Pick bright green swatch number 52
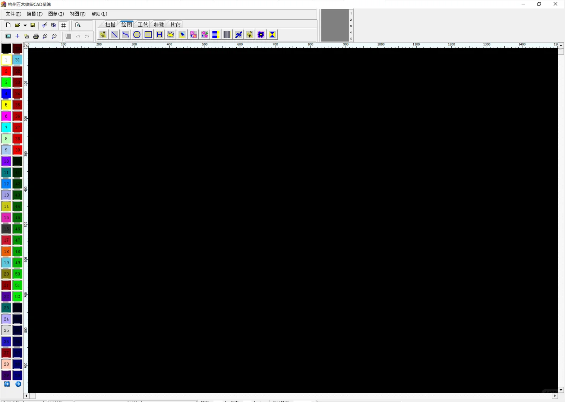The width and height of the screenshot is (565, 402). 18,296
